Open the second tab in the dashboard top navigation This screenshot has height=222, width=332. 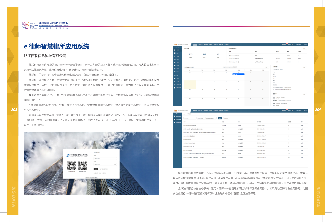pyautogui.click(x=200, y=44)
